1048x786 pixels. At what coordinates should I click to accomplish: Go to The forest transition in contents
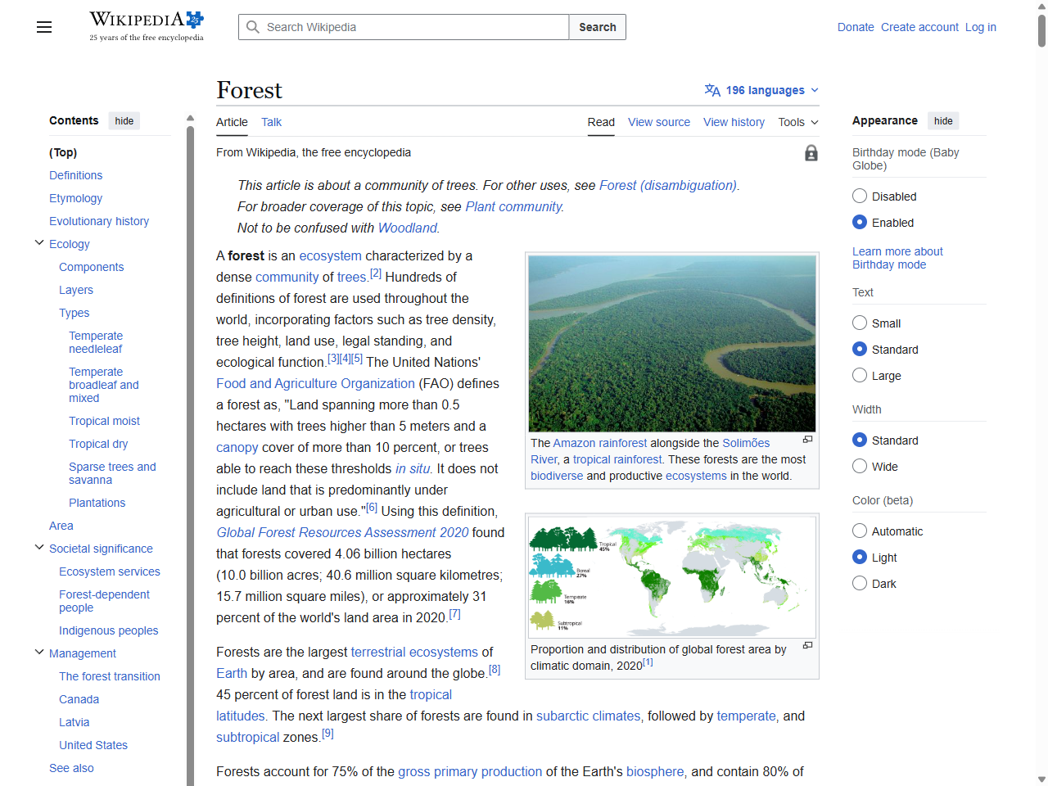pyautogui.click(x=110, y=676)
